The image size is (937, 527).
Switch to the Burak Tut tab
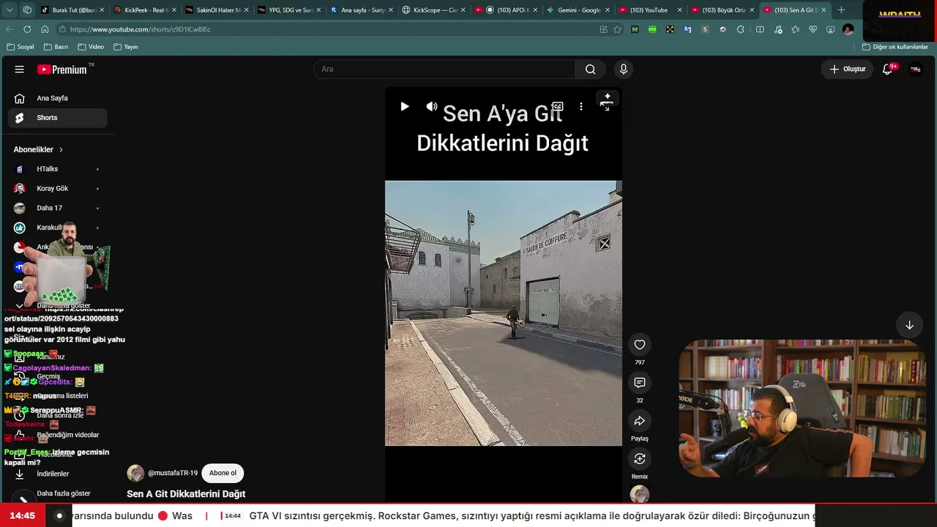pos(73,10)
